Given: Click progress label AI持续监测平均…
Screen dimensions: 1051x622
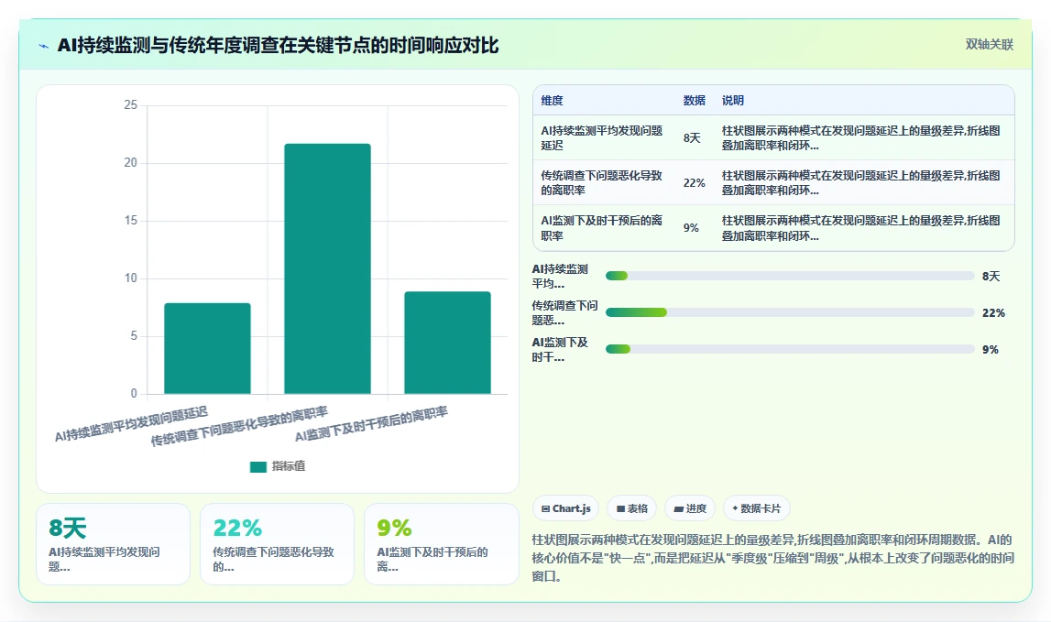Looking at the screenshot, I should point(561,276).
